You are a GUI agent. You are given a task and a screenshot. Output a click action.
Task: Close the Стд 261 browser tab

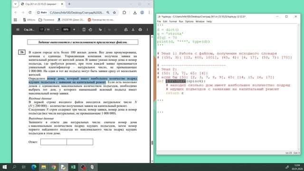(62, 4)
